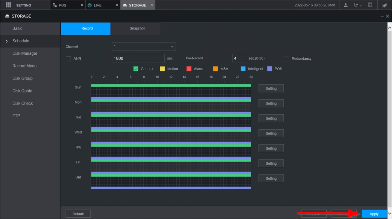
Task: Close the LIVE tab
Action: 117,6
